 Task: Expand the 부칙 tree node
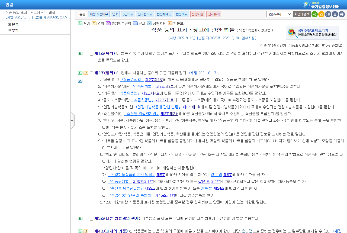9,30
